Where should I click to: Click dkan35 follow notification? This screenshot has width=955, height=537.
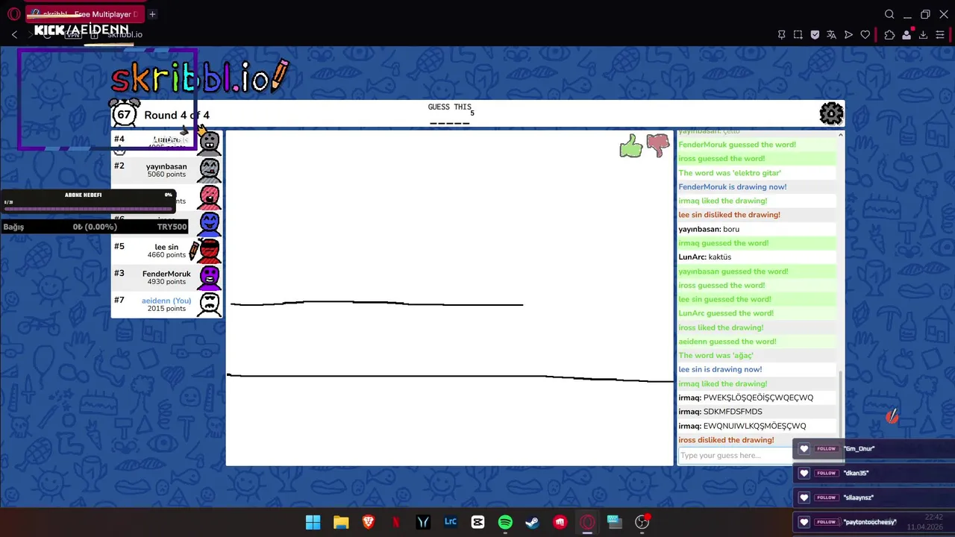[x=874, y=473]
